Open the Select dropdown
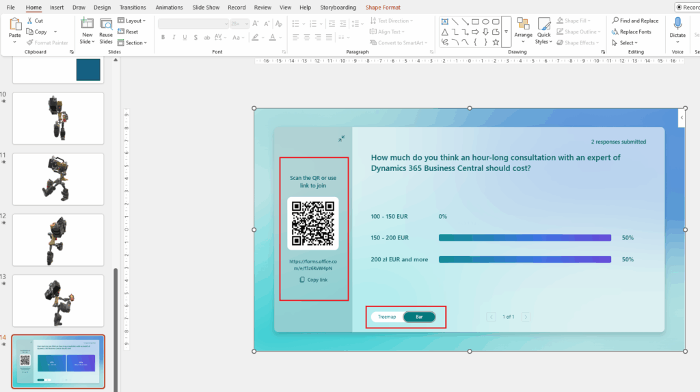Viewport: 700px width, 392px height. tap(625, 43)
